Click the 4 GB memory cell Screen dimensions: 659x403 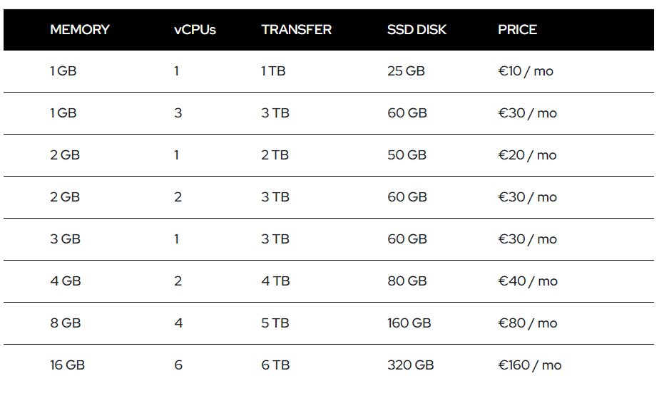tap(65, 281)
